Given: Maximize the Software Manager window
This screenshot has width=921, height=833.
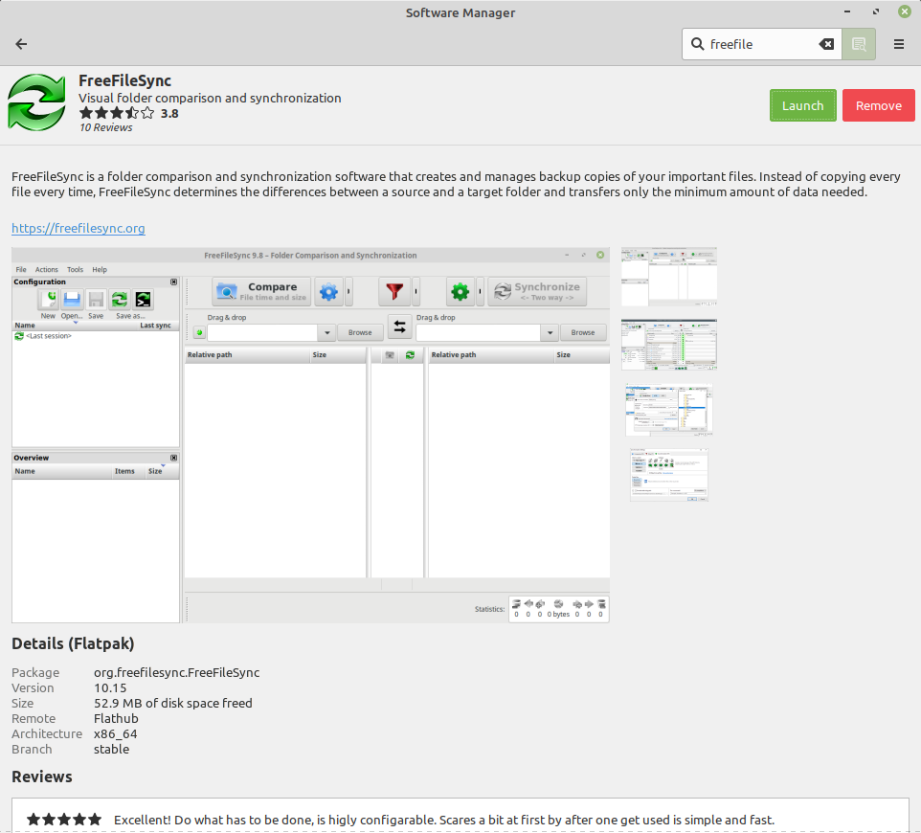Looking at the screenshot, I should pos(876,11).
